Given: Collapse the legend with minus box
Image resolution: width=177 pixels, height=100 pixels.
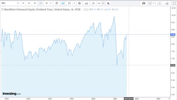Looking at the screenshot, I should (2, 9).
